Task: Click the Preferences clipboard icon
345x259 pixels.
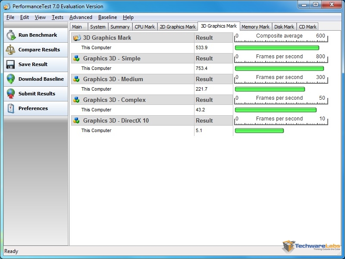Action: (11, 109)
